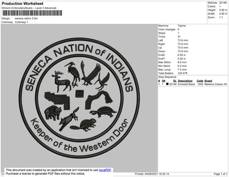Click the stitch count 22146 in sequence row
Screen dimensions: 229x177
[x=173, y=84]
